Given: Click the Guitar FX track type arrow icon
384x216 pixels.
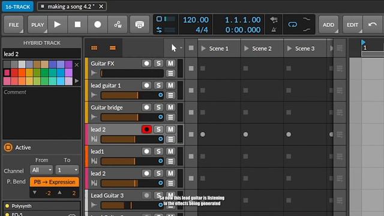Looking at the screenshot, I should pyautogui.click(x=94, y=73).
